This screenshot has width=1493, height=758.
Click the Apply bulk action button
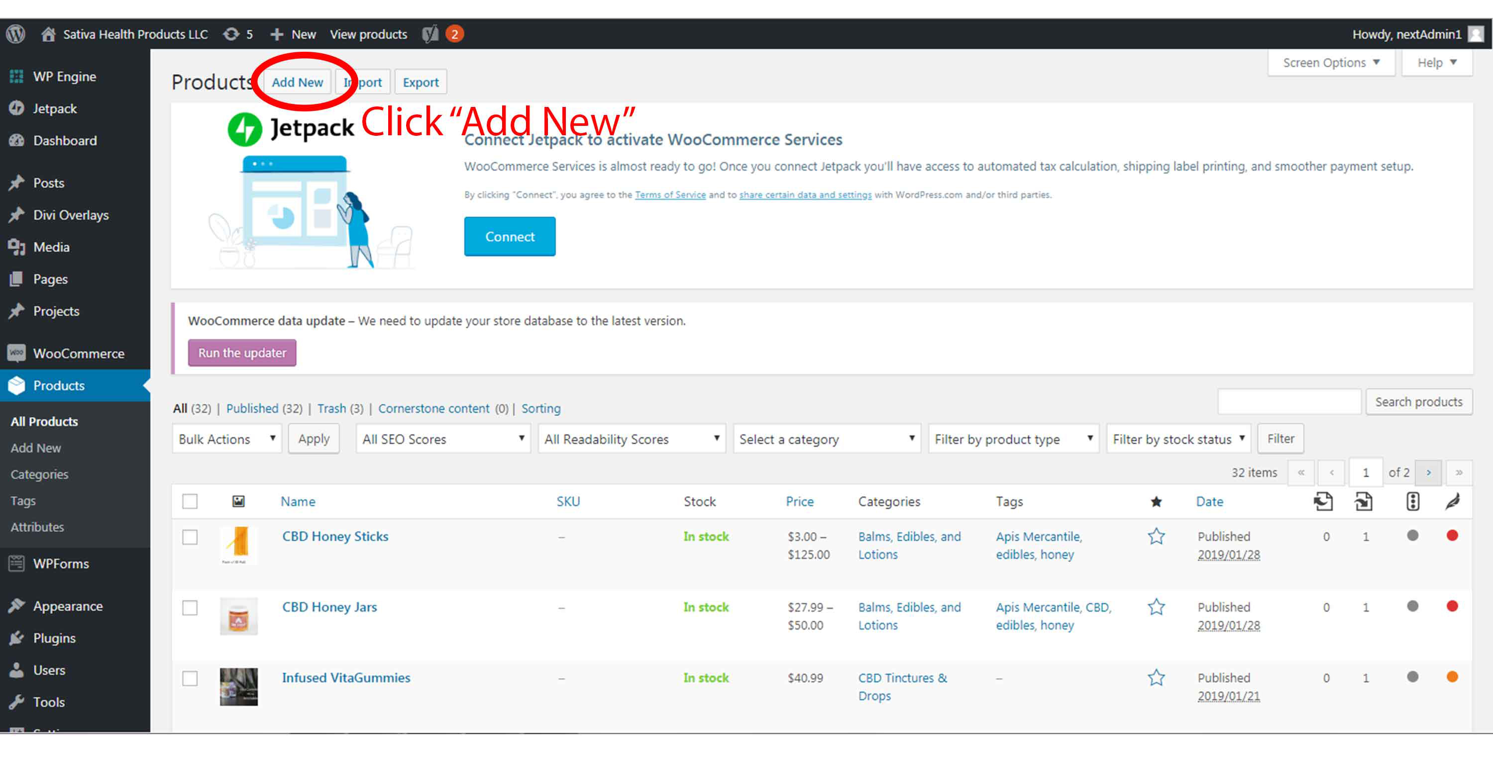click(314, 438)
